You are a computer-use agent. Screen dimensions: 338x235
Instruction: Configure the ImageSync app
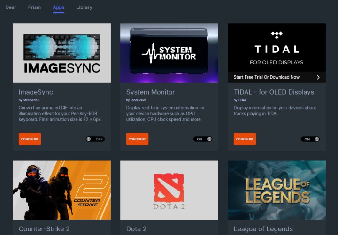[30, 139]
